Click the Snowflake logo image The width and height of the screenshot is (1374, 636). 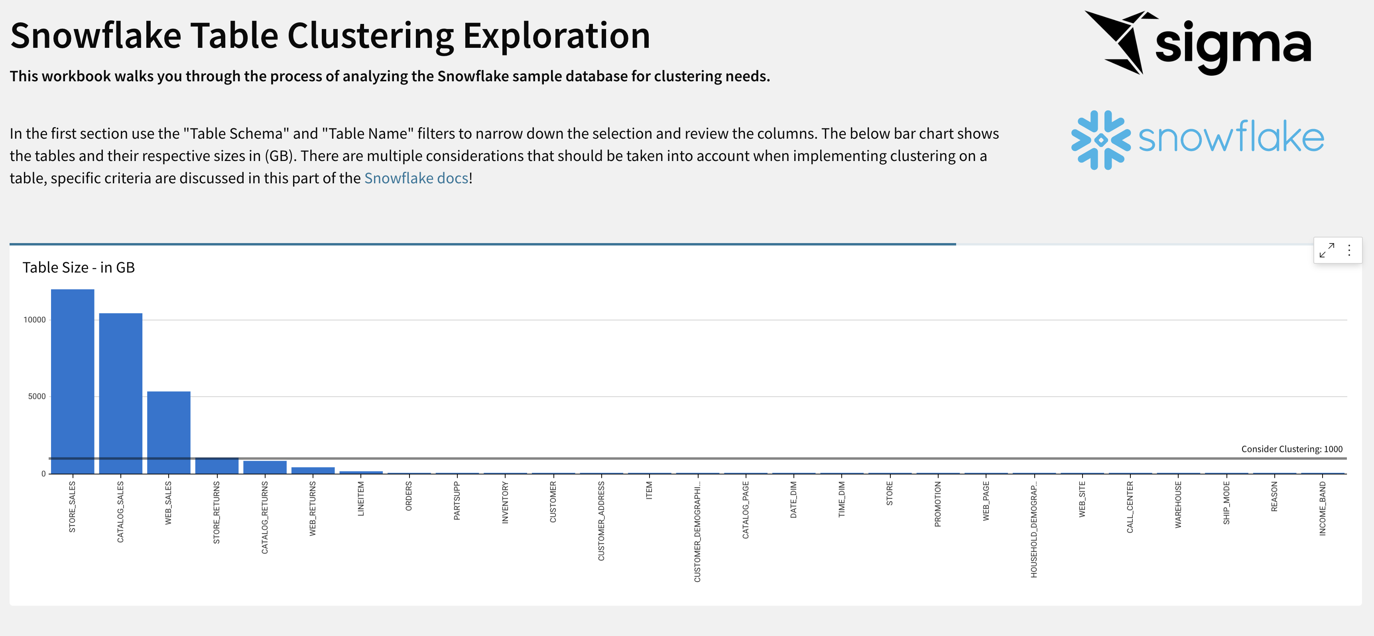(1197, 140)
